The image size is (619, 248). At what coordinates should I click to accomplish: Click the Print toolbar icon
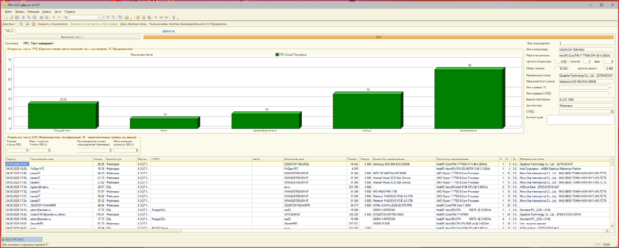[x=41, y=17]
